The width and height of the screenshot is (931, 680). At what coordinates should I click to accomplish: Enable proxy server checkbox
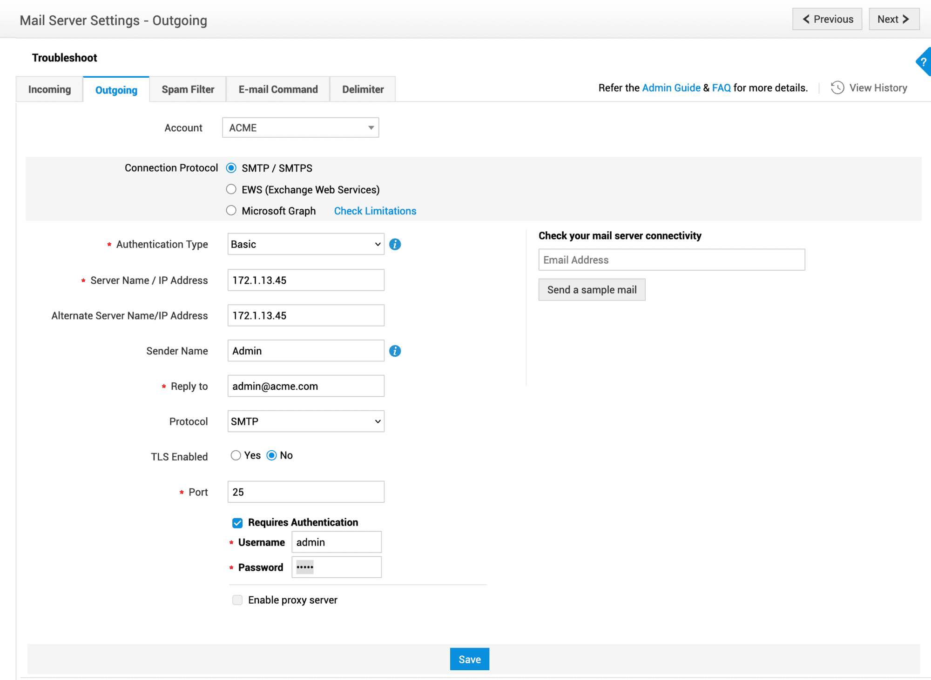(x=237, y=600)
